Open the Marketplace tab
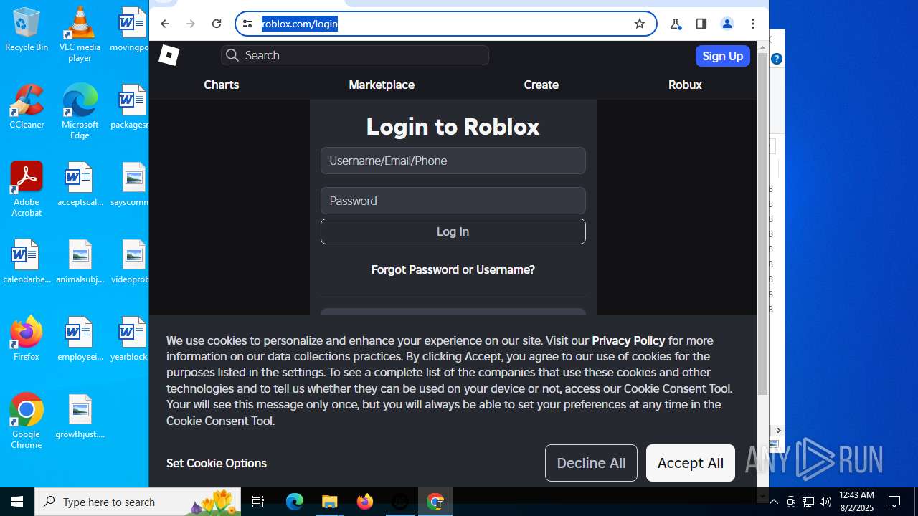This screenshot has width=918, height=516. (x=382, y=85)
